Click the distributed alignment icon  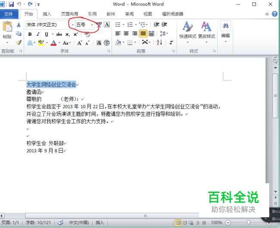[151, 33]
